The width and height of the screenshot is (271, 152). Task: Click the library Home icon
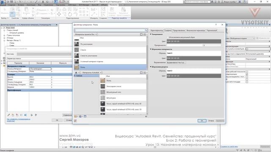click(x=76, y=73)
